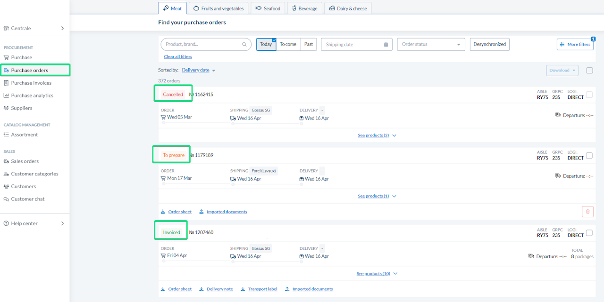Click the Shipping date calendar icon
Viewport: 604px width, 302px height.
click(386, 44)
